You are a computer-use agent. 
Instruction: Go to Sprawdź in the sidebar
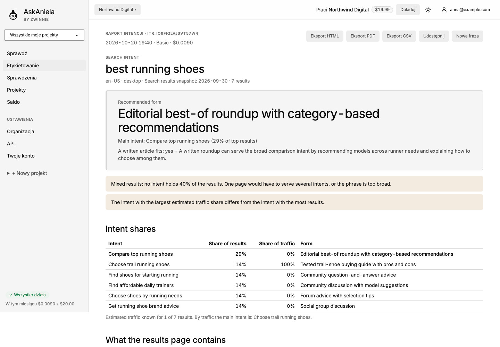(x=44, y=53)
